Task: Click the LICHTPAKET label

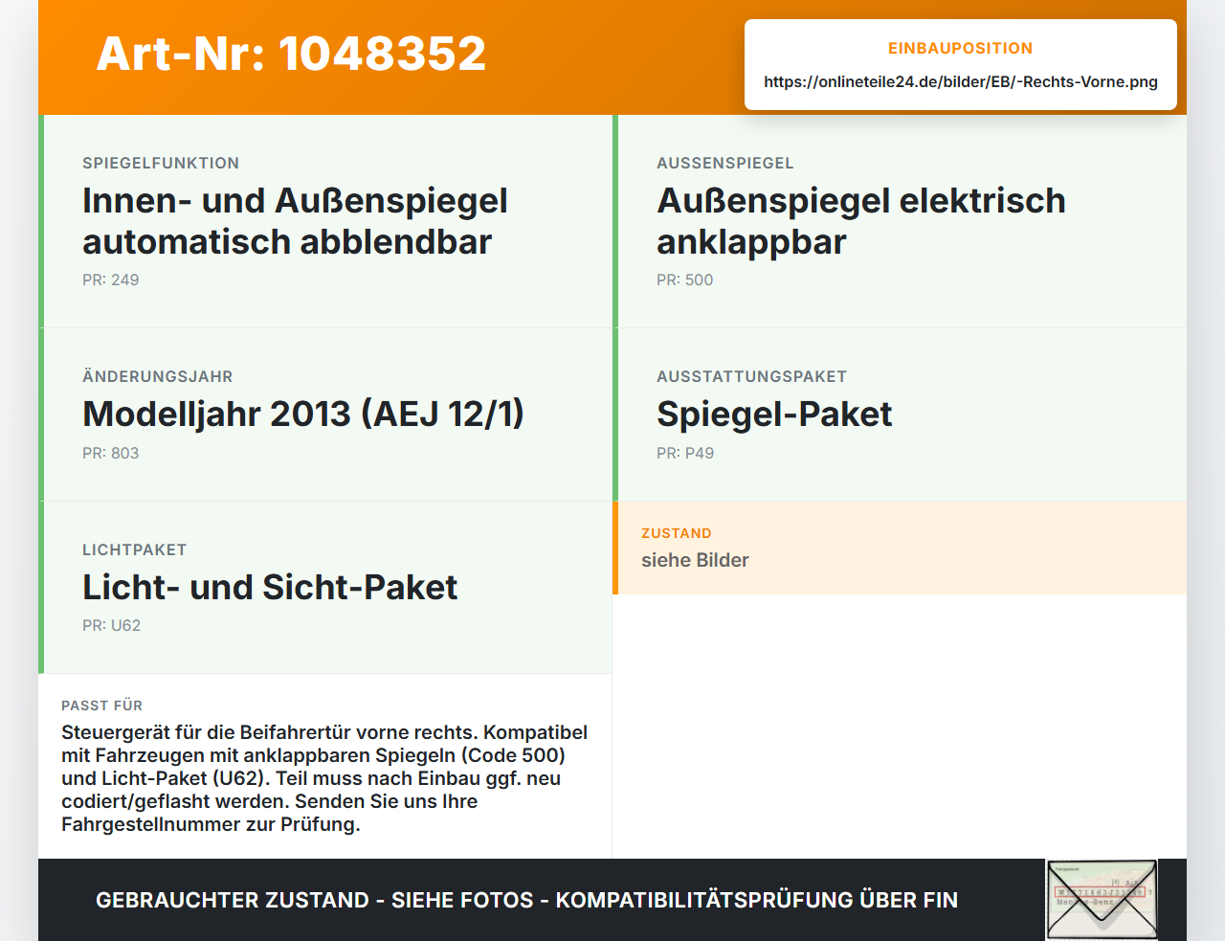Action: [x=135, y=549]
